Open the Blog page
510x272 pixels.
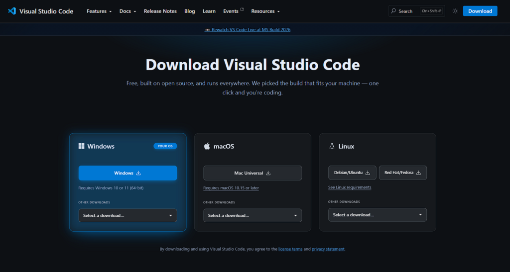pos(190,11)
